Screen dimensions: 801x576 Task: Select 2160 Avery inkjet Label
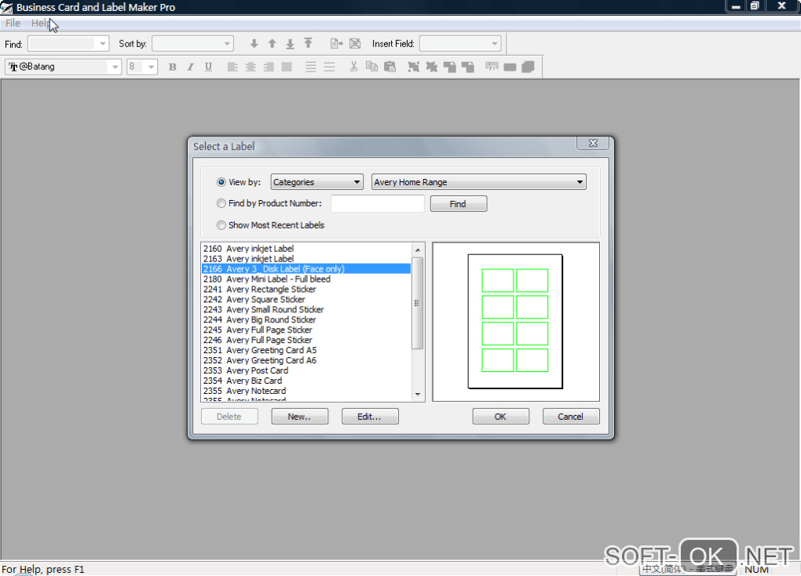(x=305, y=249)
